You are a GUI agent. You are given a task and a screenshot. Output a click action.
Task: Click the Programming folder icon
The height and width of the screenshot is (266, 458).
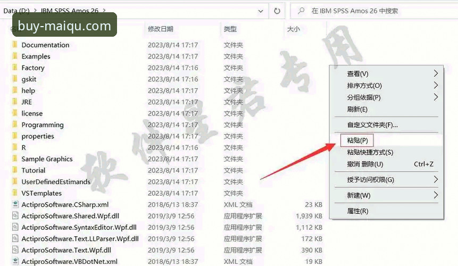coord(14,124)
